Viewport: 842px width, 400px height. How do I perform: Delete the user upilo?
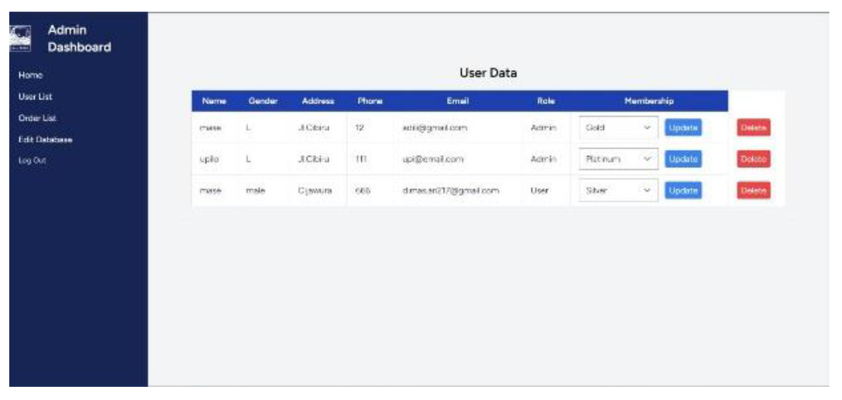point(753,159)
